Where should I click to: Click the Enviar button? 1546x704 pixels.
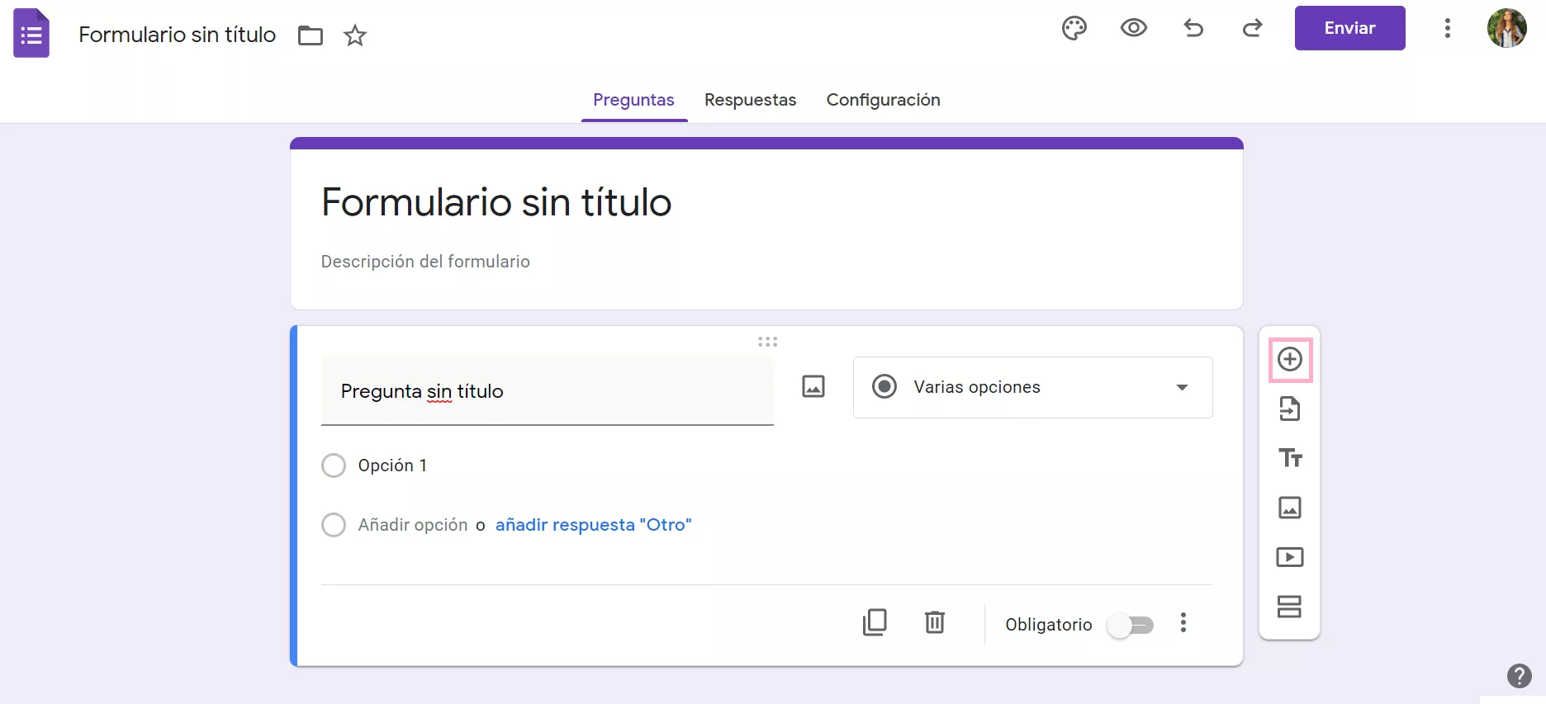(1350, 28)
